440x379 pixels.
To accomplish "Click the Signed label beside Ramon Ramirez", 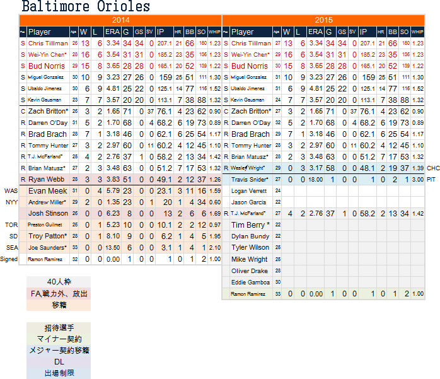I will point(9,259).
